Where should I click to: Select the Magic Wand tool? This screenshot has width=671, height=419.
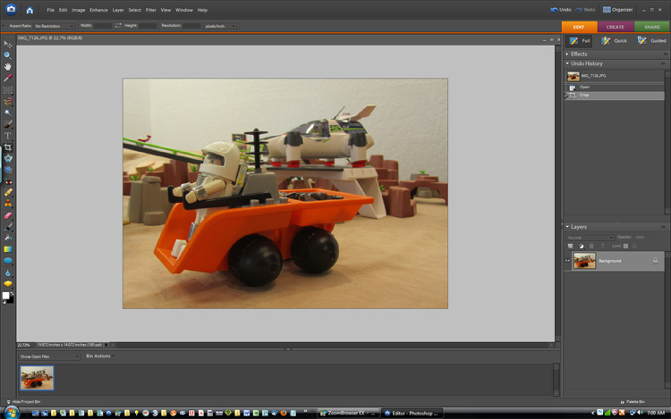[8, 113]
